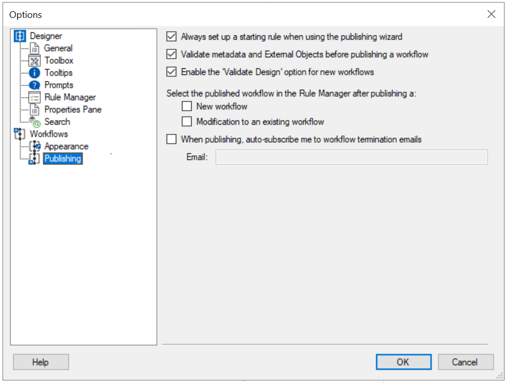
Task: Disable always set up a starting rule
Action: (172, 37)
